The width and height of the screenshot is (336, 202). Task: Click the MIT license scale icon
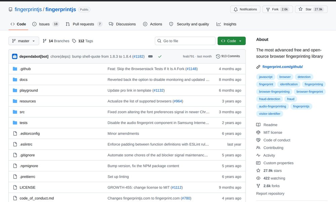258,132
